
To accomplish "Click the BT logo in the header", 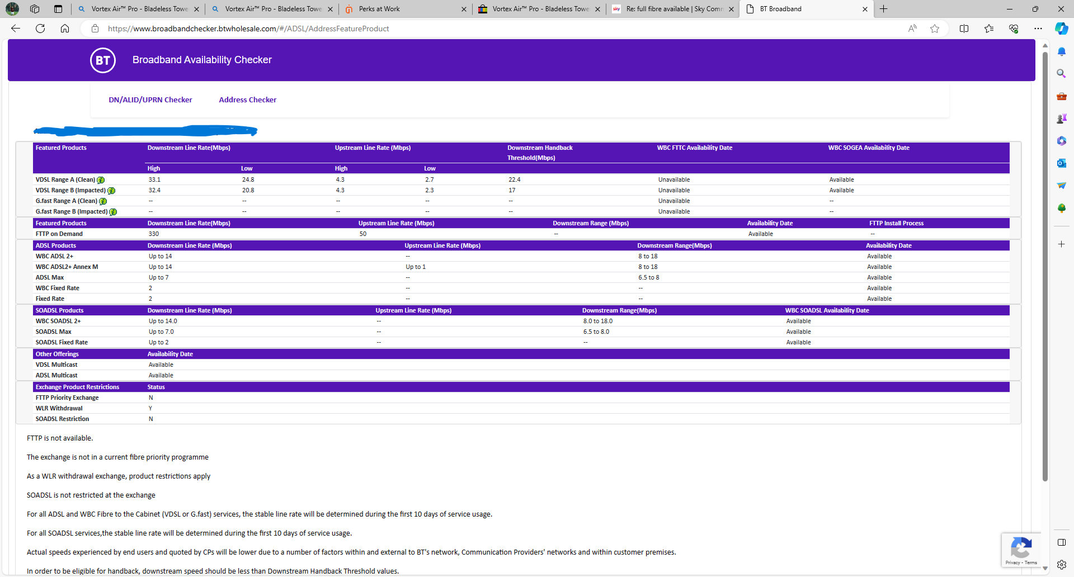I will point(103,60).
